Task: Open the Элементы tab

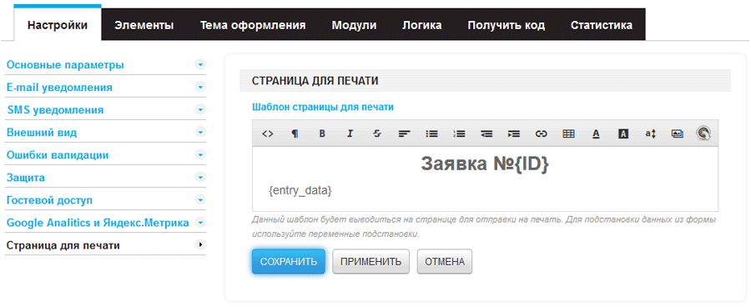Action: click(144, 25)
